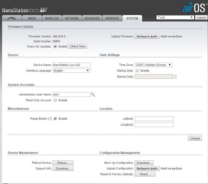Toggle the Reset Button Enable checkbox
The width and height of the screenshot is (208, 184).
55,119
